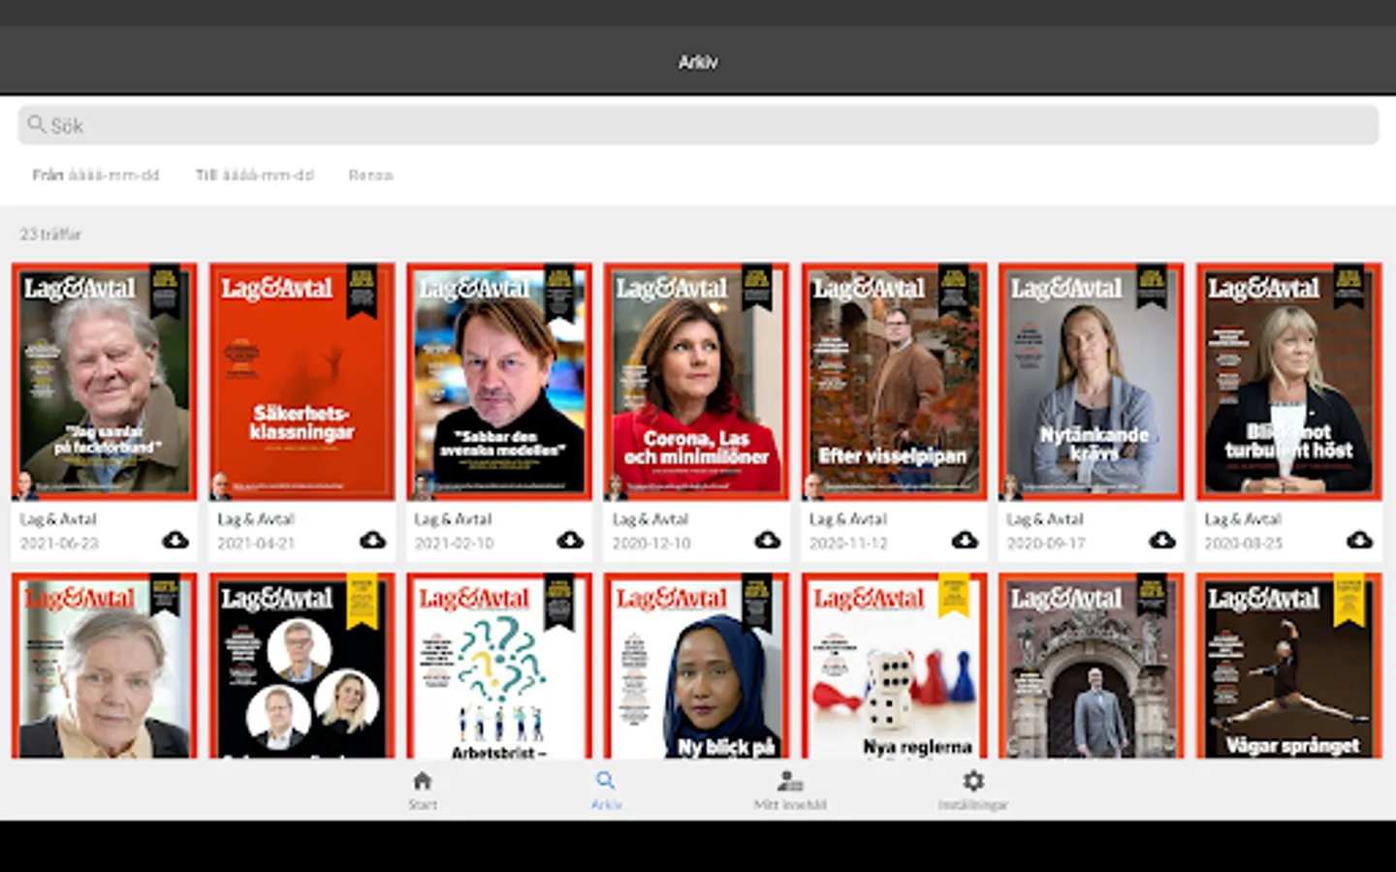Open the Arbetsbrist cover with question marks
This screenshot has width=1396, height=872.
(x=499, y=666)
